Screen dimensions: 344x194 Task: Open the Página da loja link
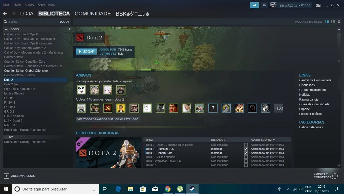(309, 100)
